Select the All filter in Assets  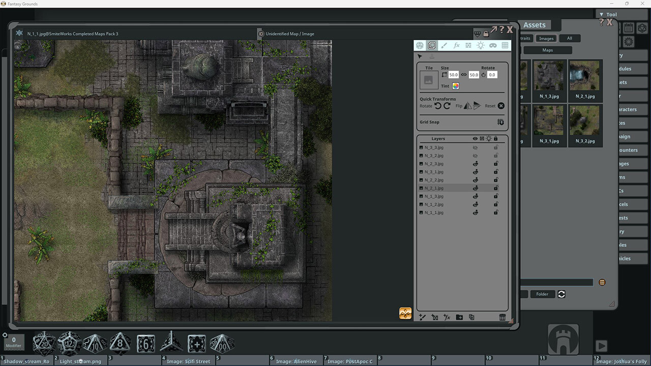pyautogui.click(x=569, y=38)
